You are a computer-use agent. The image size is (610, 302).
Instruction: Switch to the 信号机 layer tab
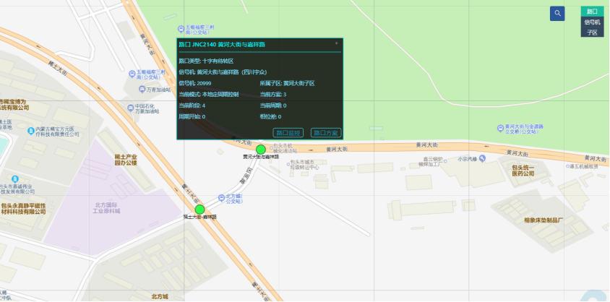(x=592, y=22)
